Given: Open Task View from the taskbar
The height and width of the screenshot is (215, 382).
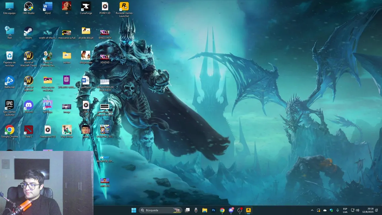Looking at the screenshot, I should [x=187, y=210].
